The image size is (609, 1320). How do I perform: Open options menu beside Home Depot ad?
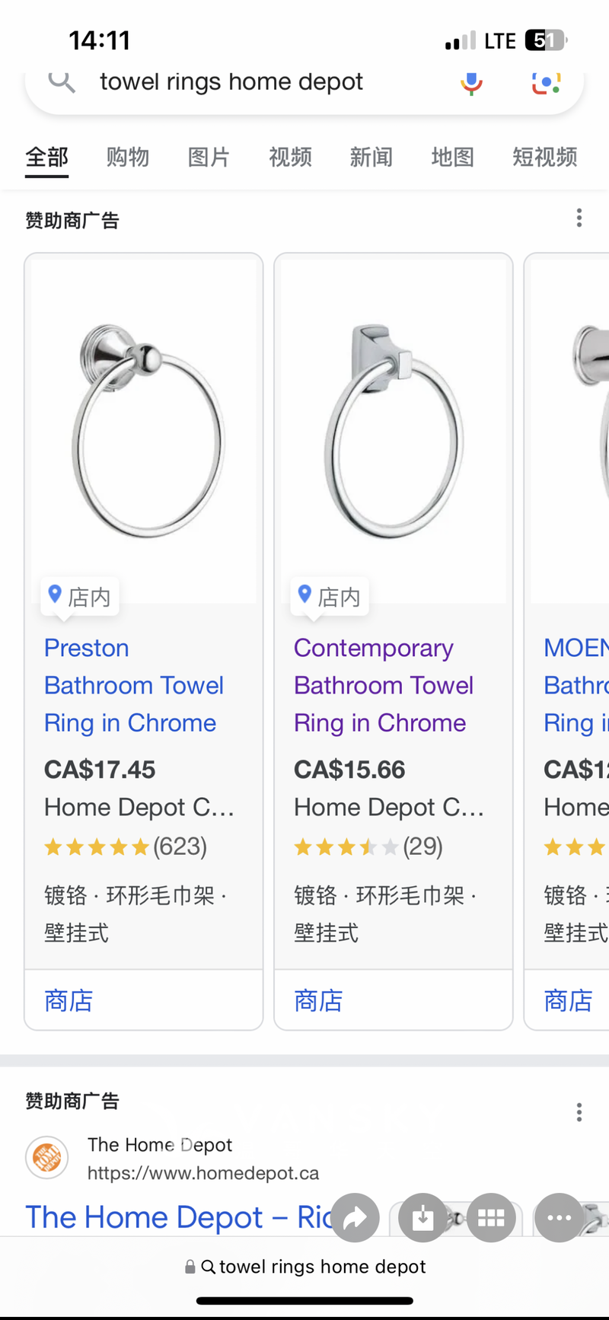pyautogui.click(x=579, y=1112)
